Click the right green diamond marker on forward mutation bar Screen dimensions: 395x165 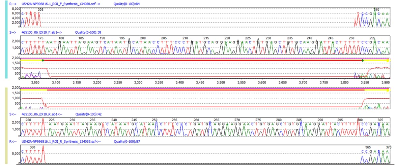[x=363, y=60]
